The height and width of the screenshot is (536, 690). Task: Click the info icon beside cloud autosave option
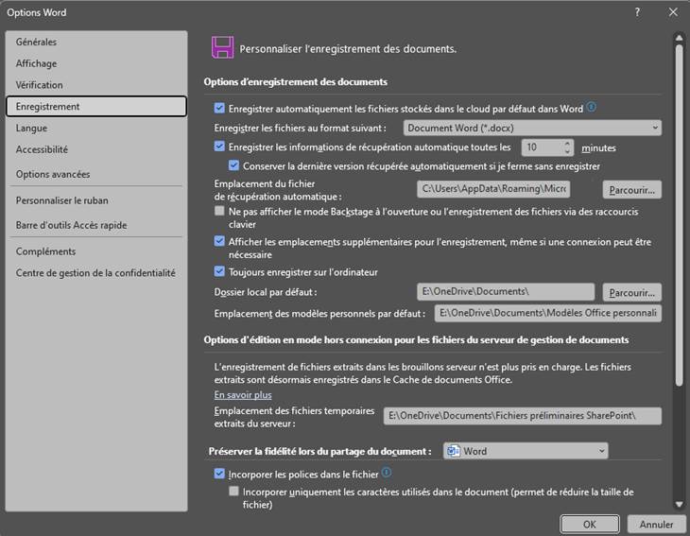click(x=592, y=108)
